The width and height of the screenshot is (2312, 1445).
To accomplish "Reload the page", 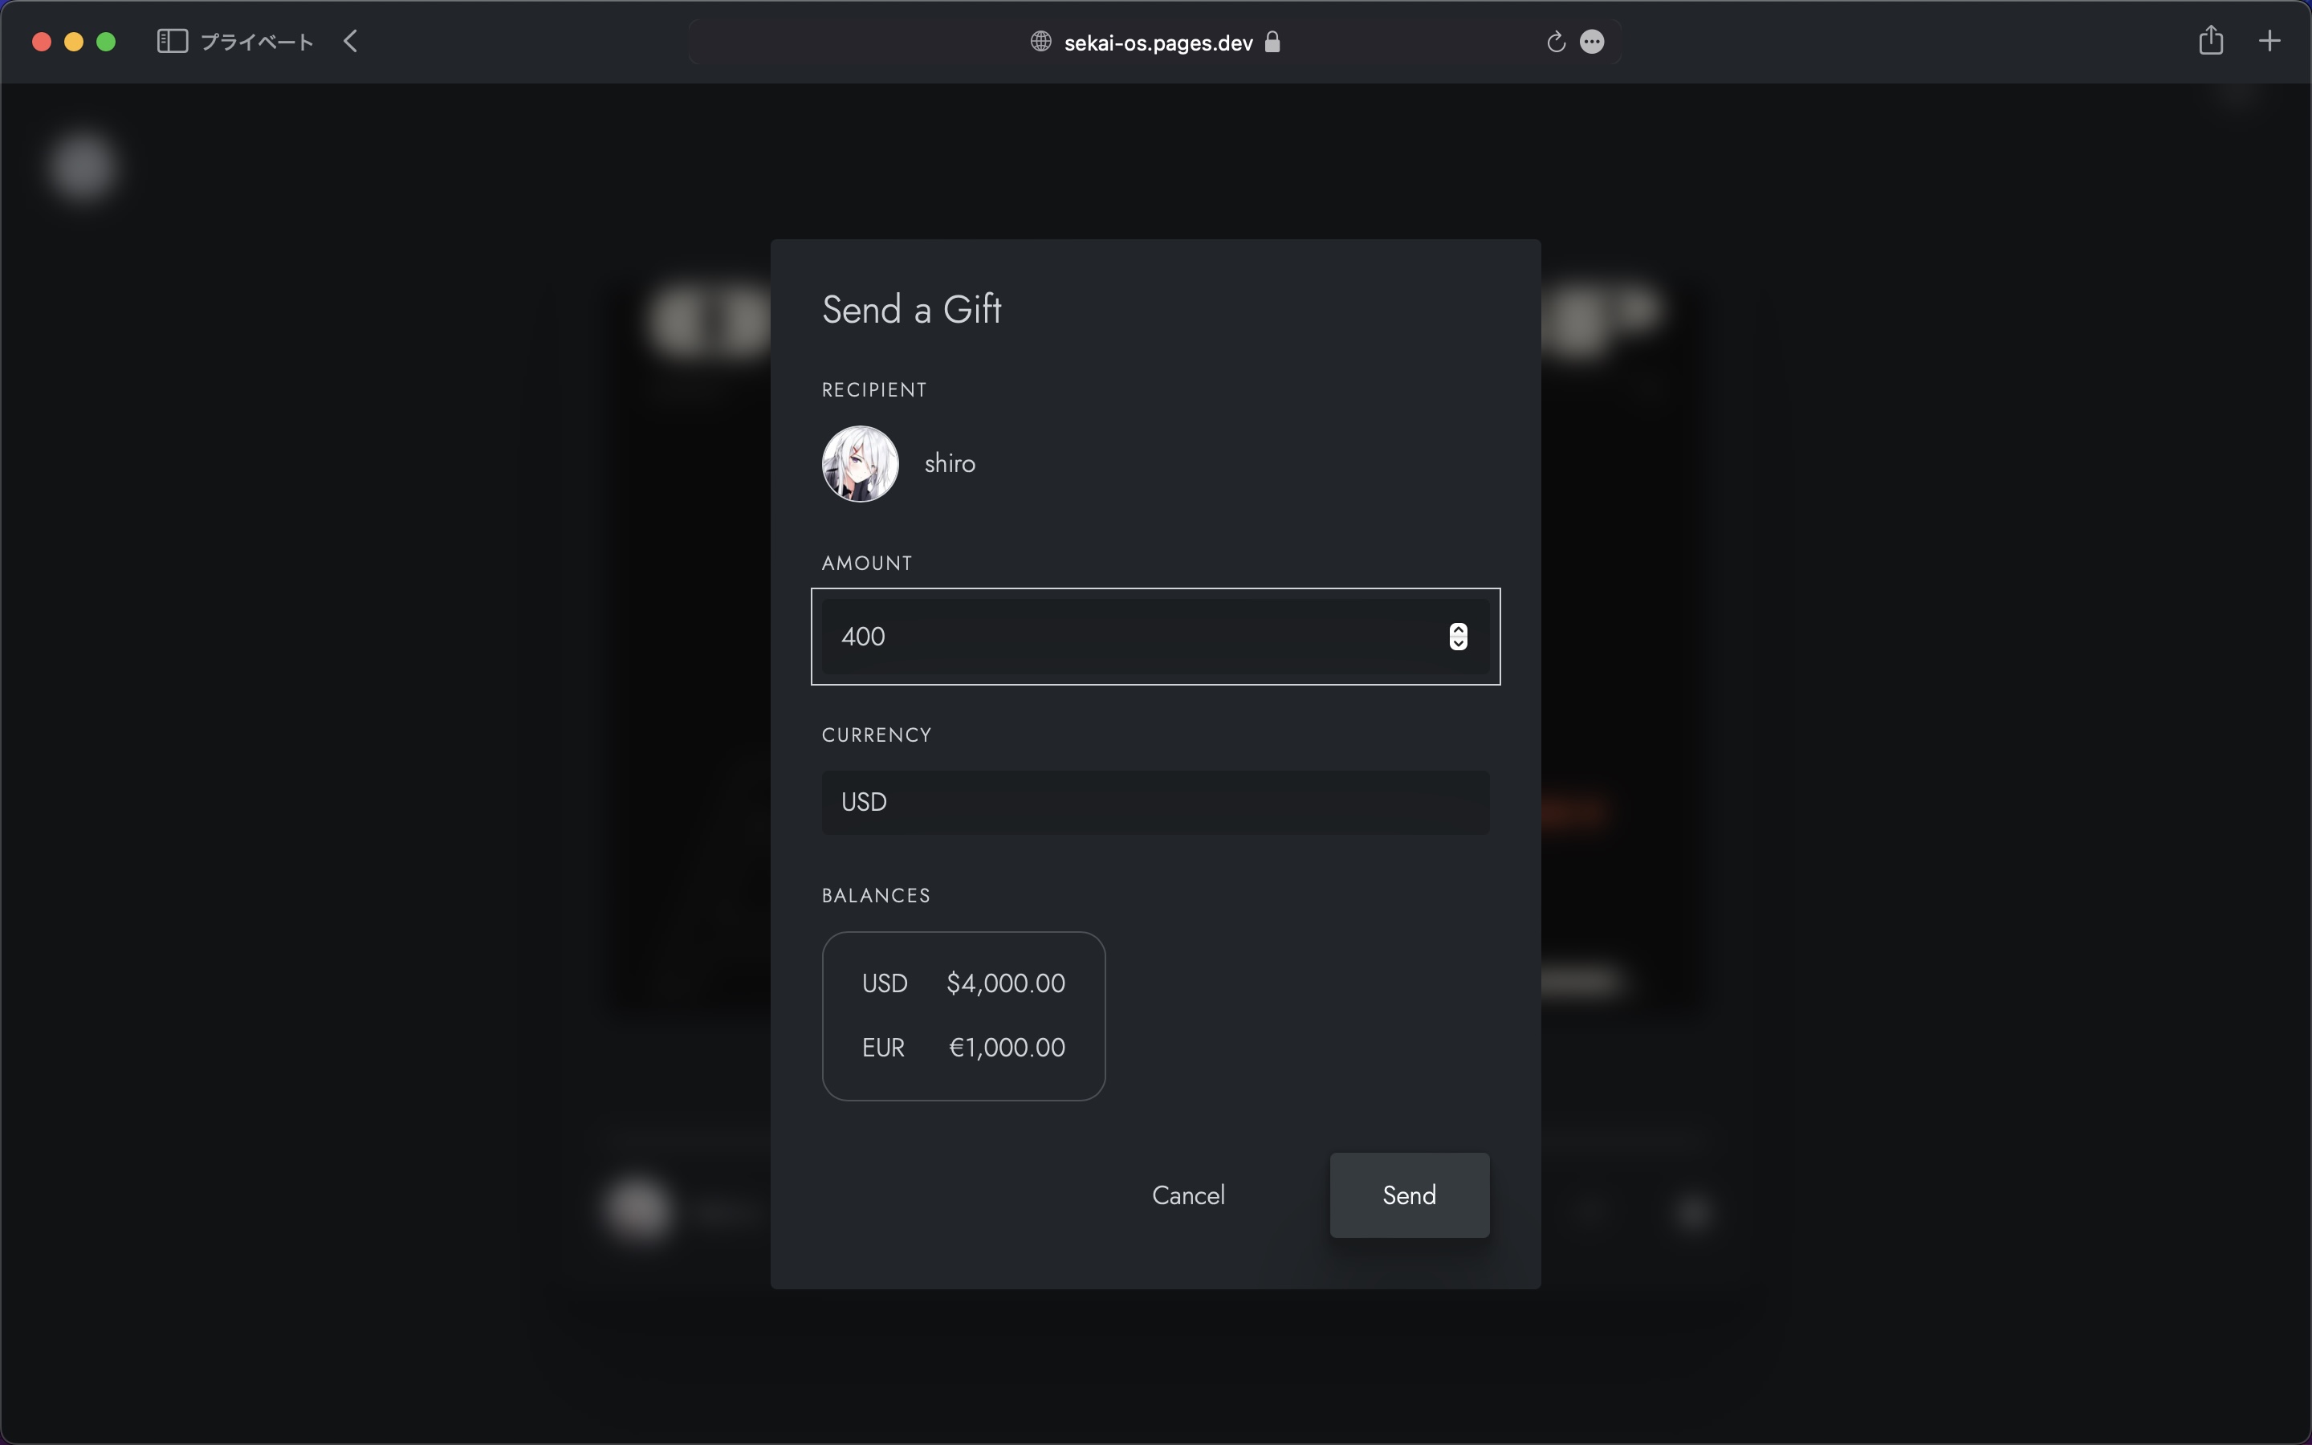I will 1555,42.
